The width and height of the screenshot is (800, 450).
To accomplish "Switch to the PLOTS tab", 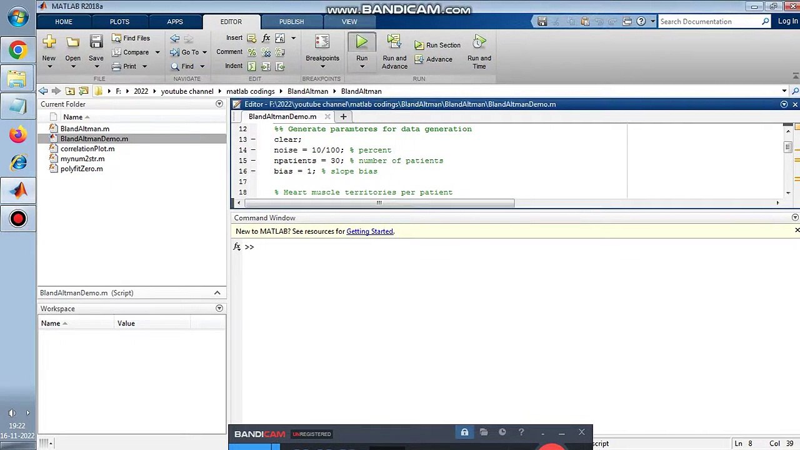I will pyautogui.click(x=119, y=22).
